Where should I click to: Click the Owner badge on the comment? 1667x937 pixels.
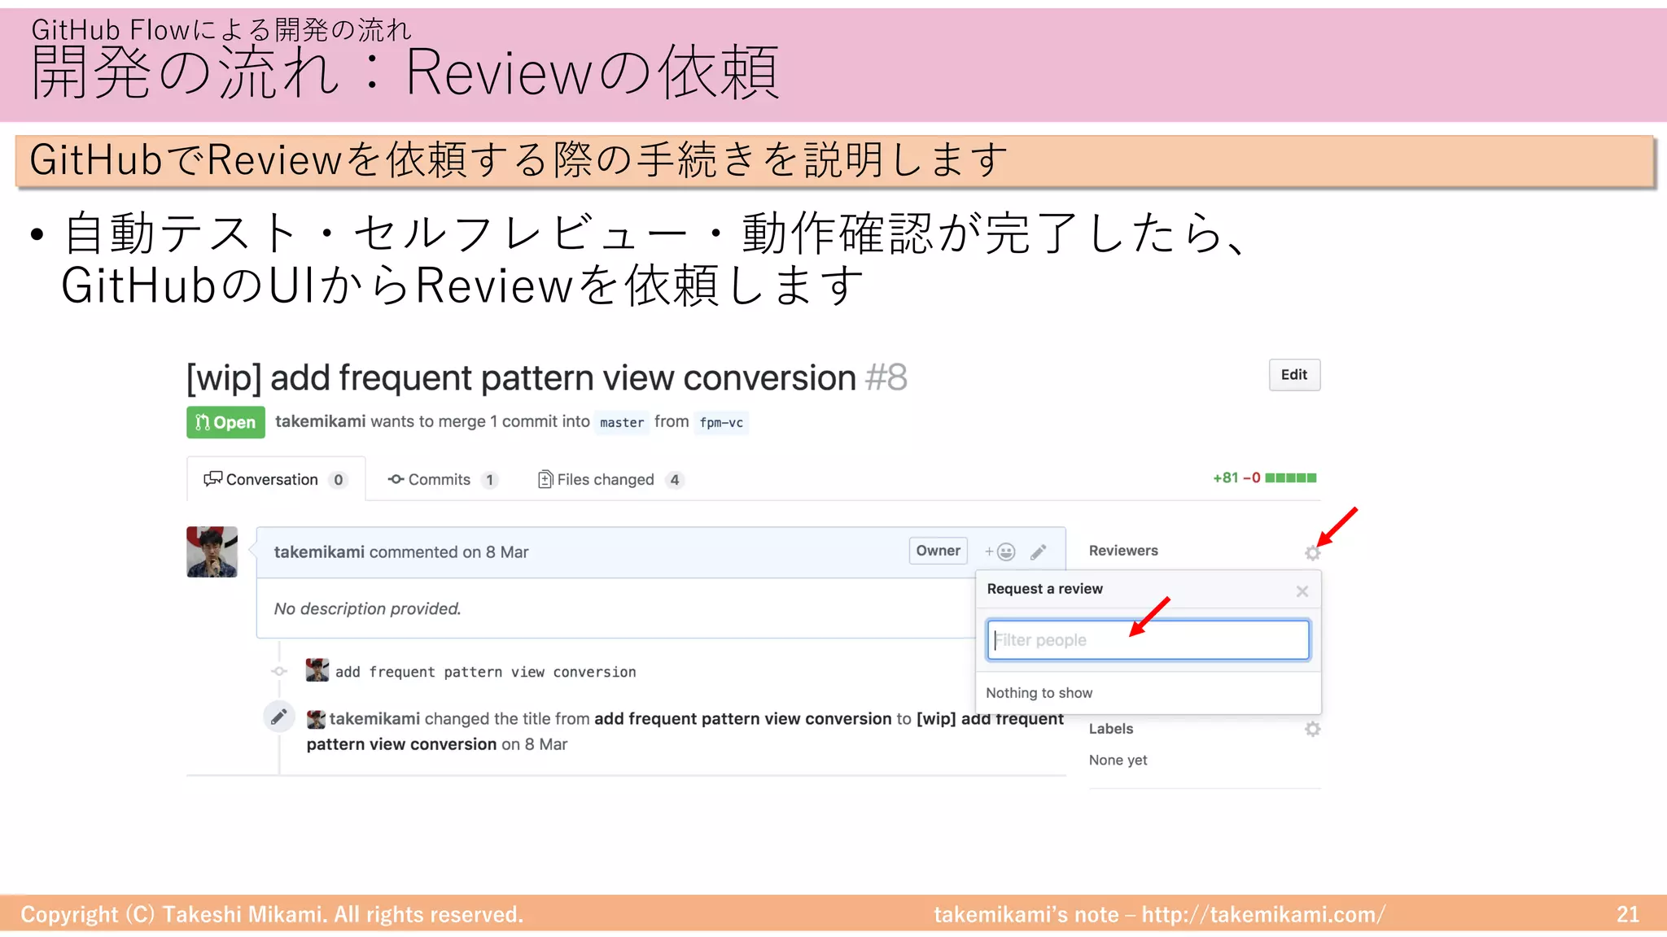point(938,551)
